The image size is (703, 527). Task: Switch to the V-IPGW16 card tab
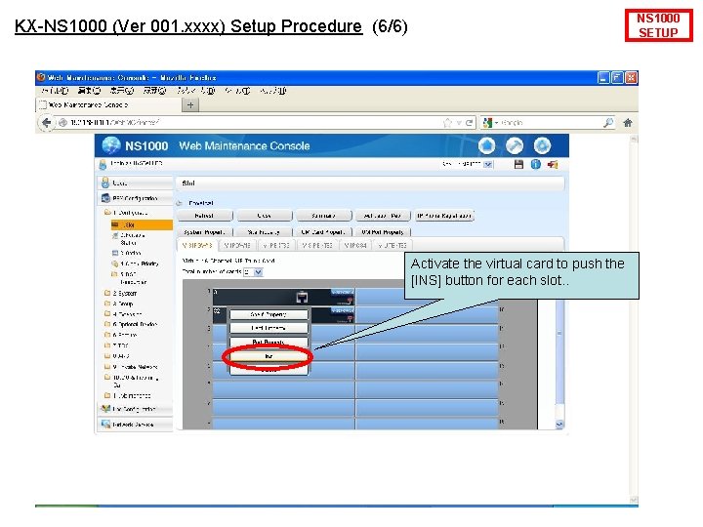237,246
